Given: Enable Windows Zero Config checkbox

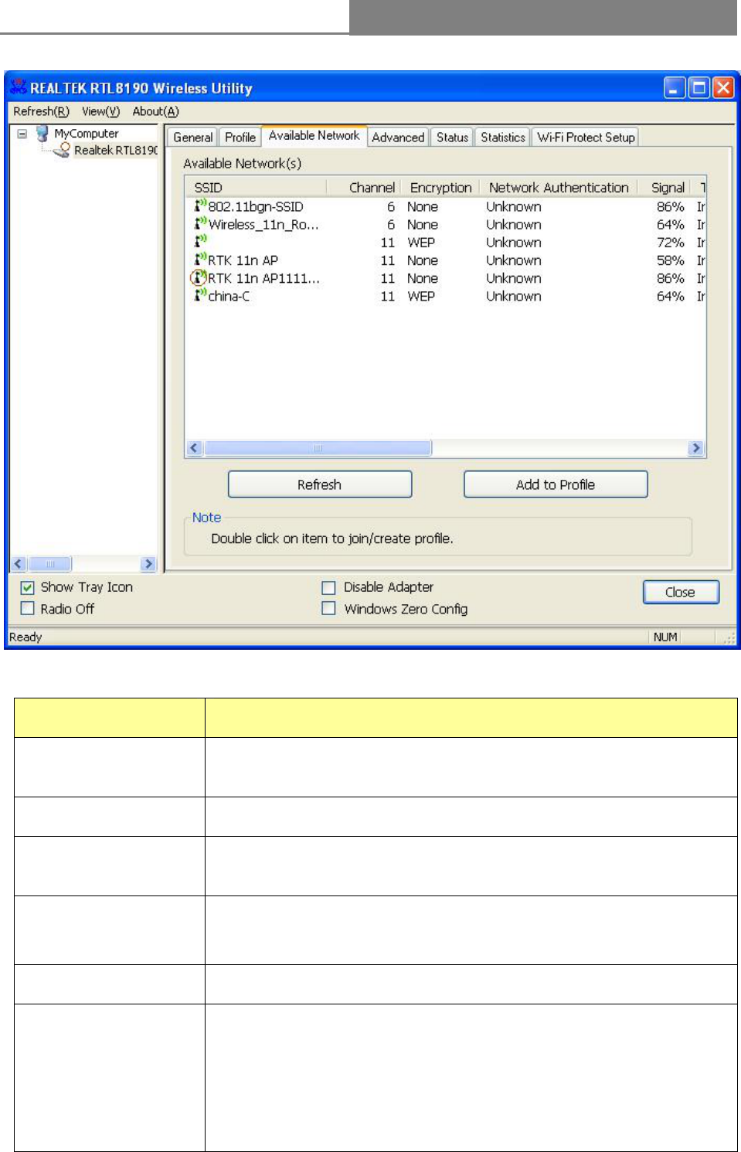Looking at the screenshot, I should pos(328,608).
